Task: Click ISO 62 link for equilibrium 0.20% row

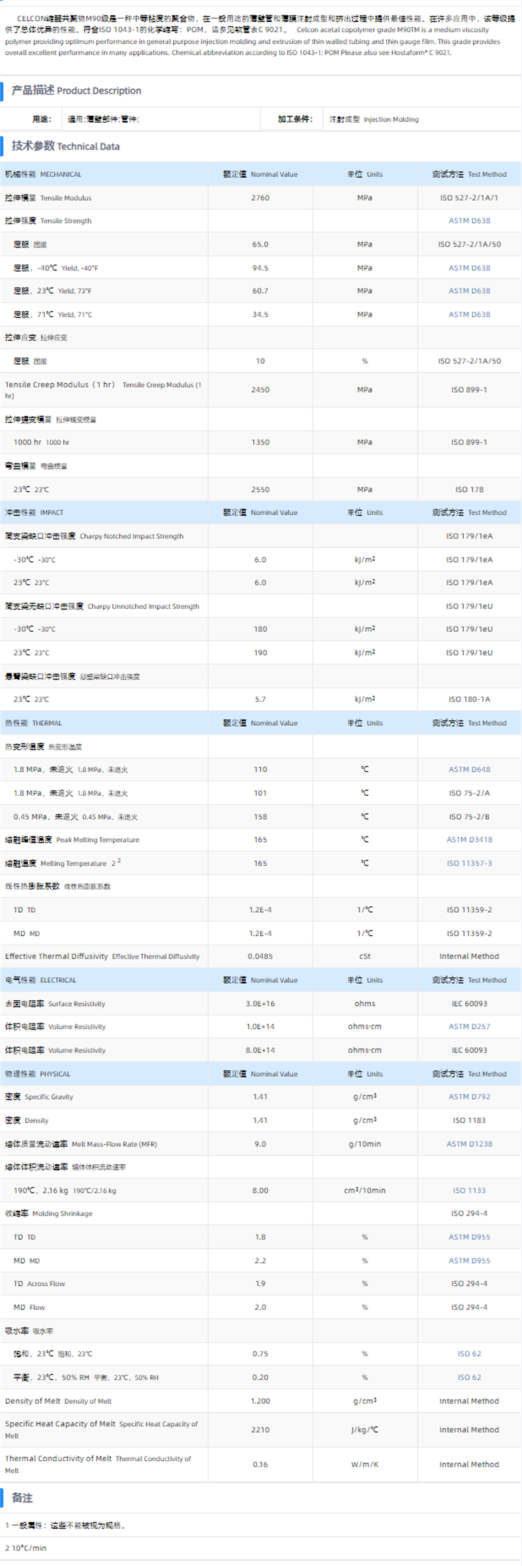Action: [469, 1377]
